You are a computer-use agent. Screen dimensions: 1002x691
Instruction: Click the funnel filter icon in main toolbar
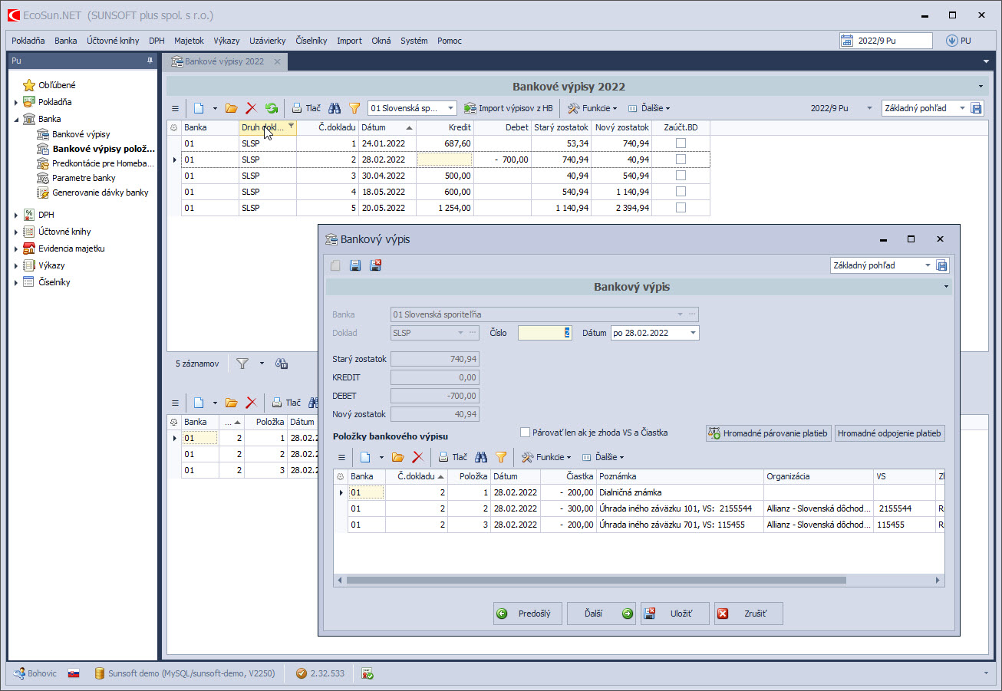(x=354, y=109)
